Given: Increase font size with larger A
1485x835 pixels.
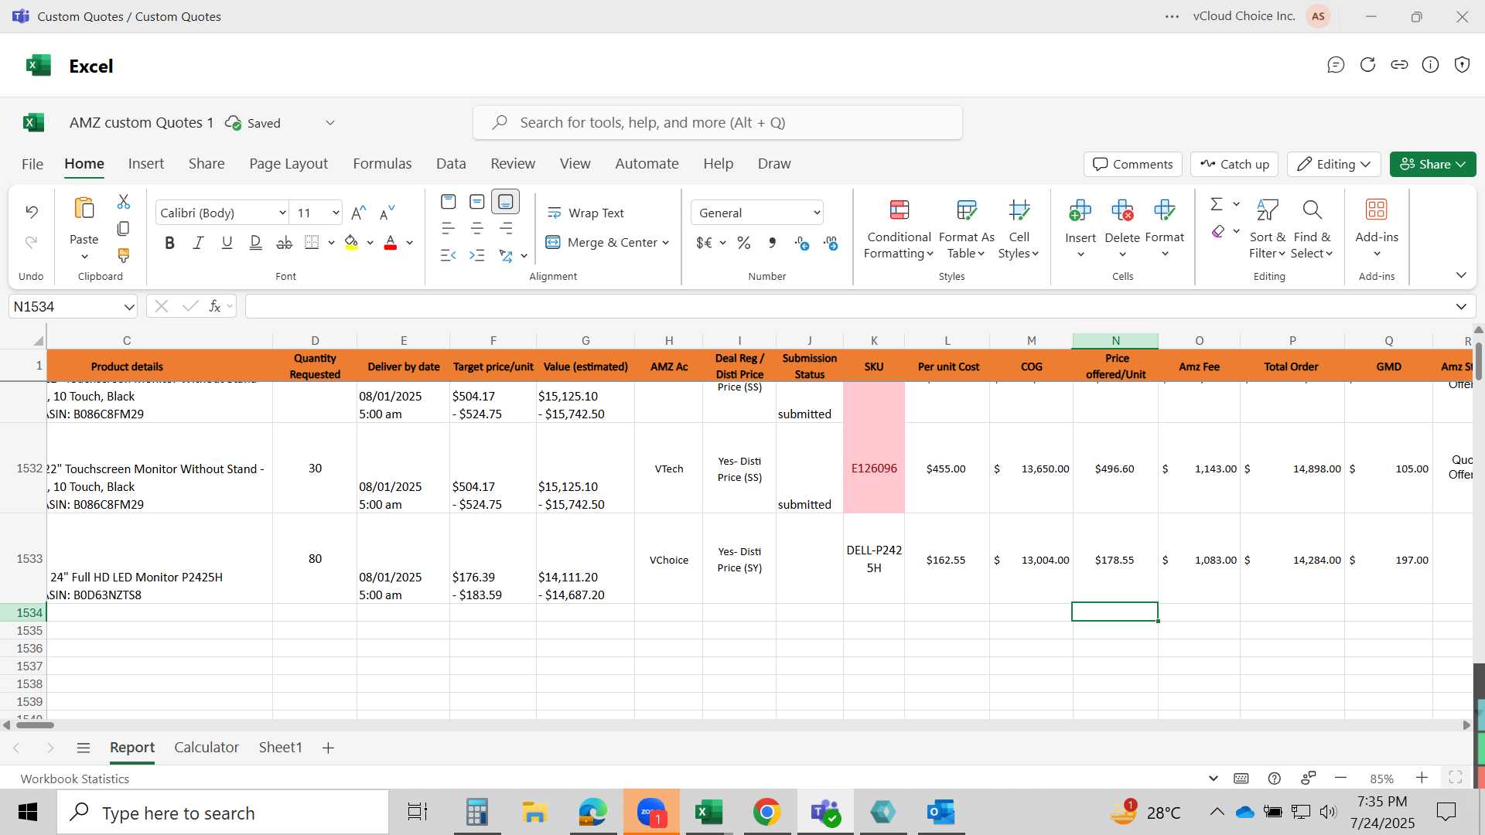Looking at the screenshot, I should tap(358, 213).
